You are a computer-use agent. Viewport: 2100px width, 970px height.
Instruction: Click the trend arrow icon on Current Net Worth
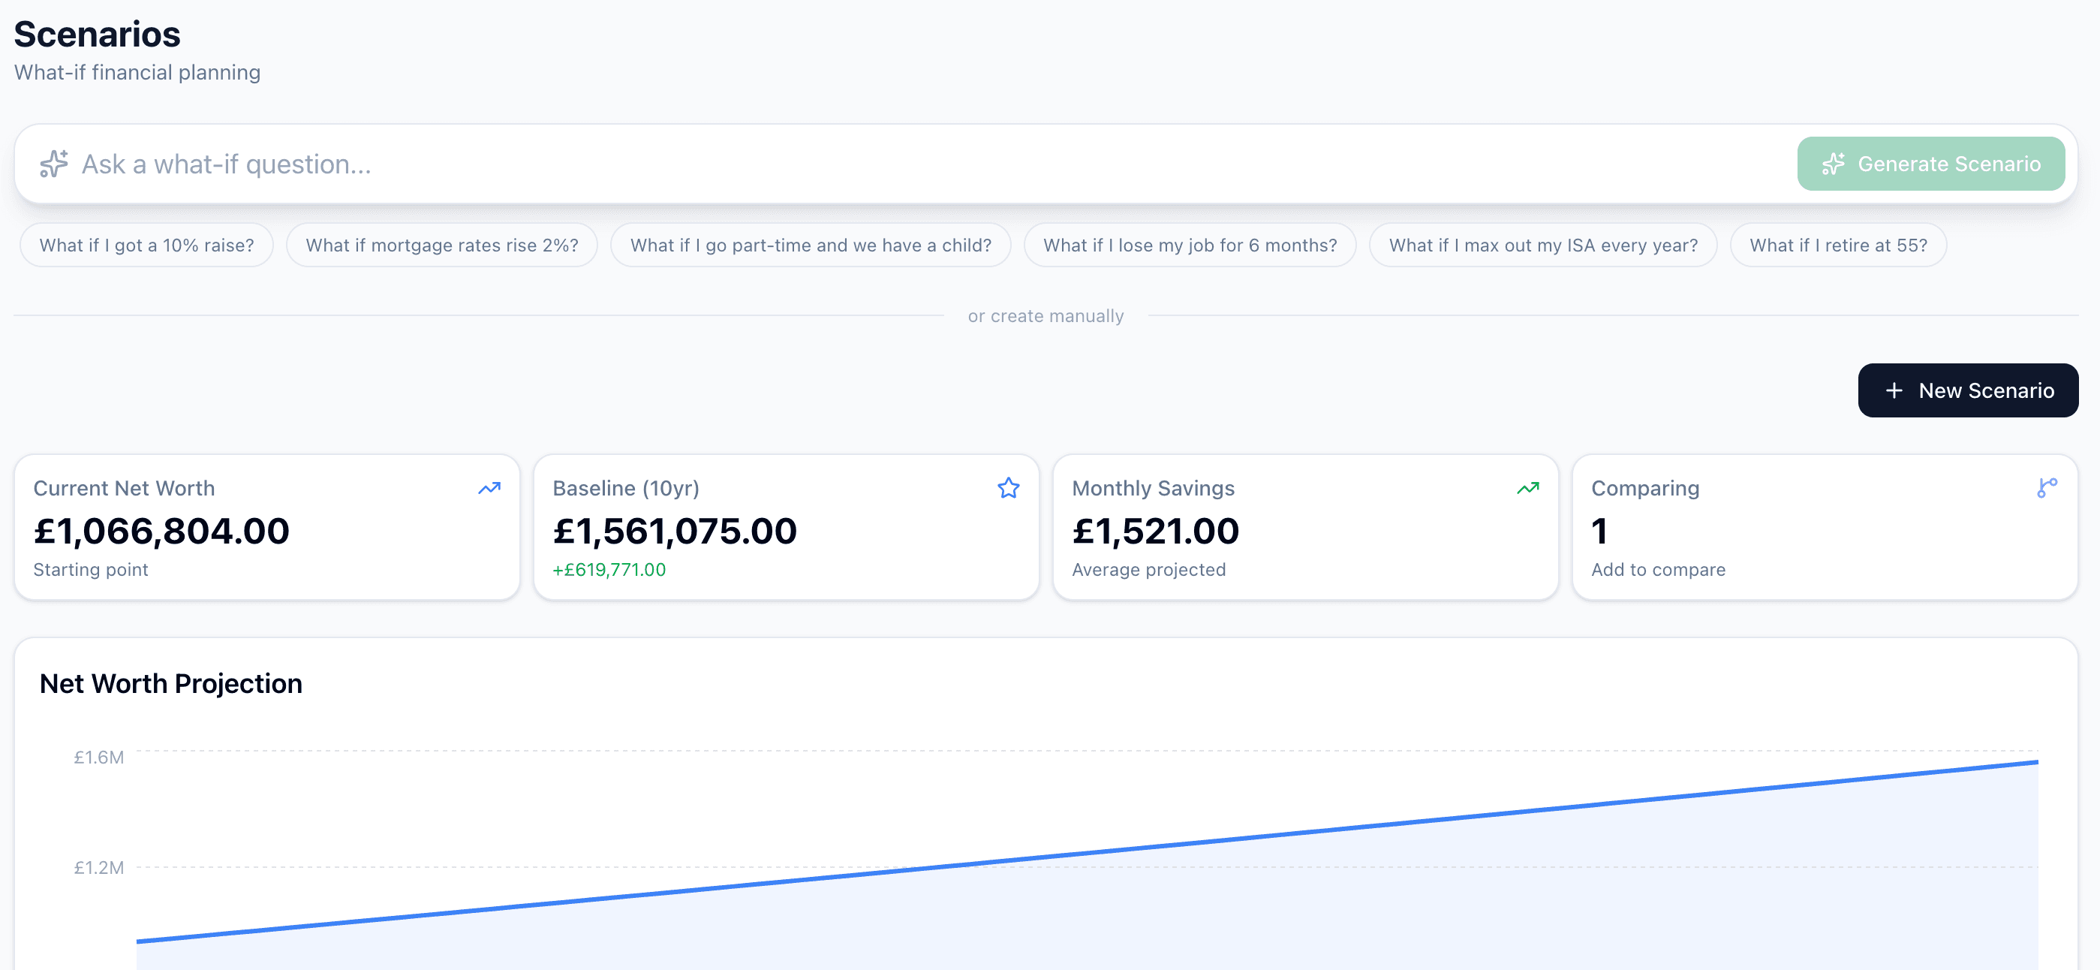point(489,488)
